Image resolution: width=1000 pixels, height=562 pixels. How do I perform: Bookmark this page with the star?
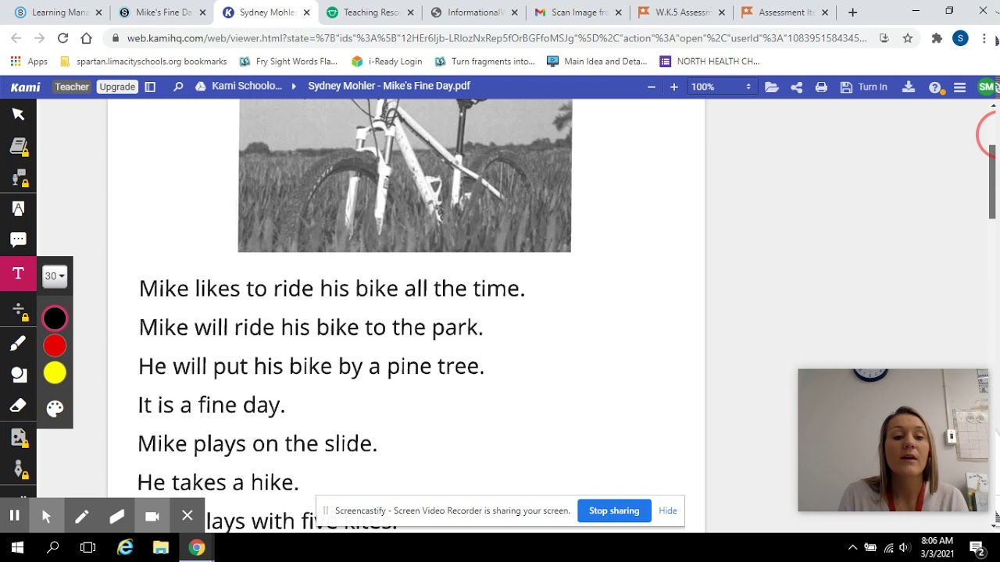coord(907,38)
